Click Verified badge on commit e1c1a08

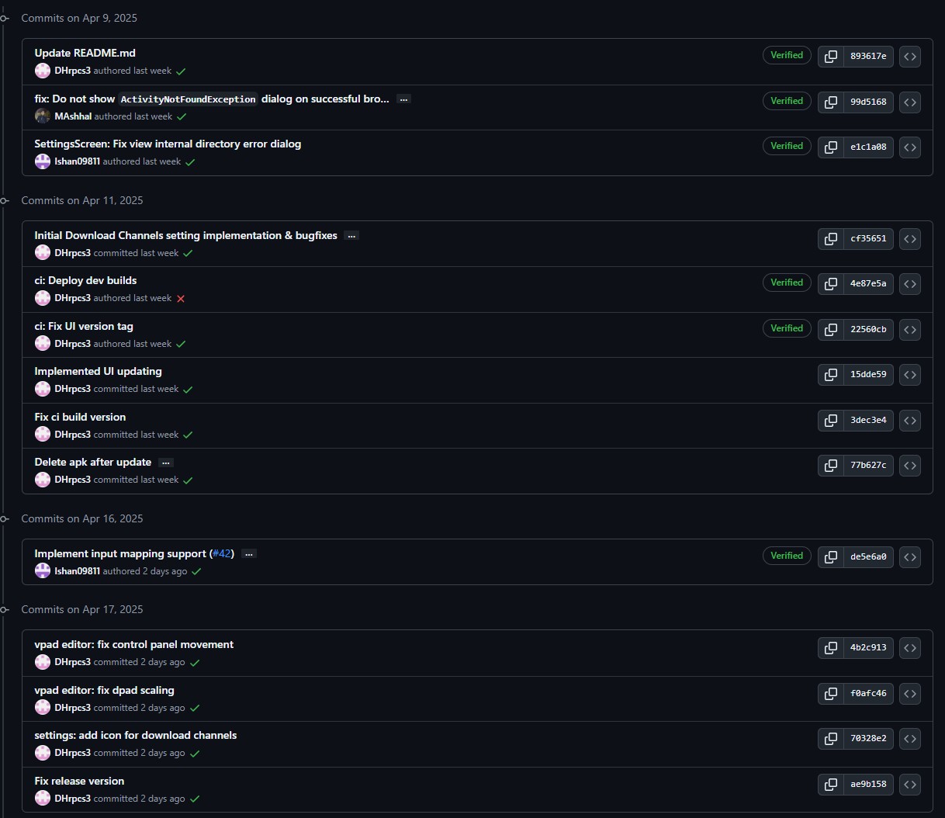point(787,146)
